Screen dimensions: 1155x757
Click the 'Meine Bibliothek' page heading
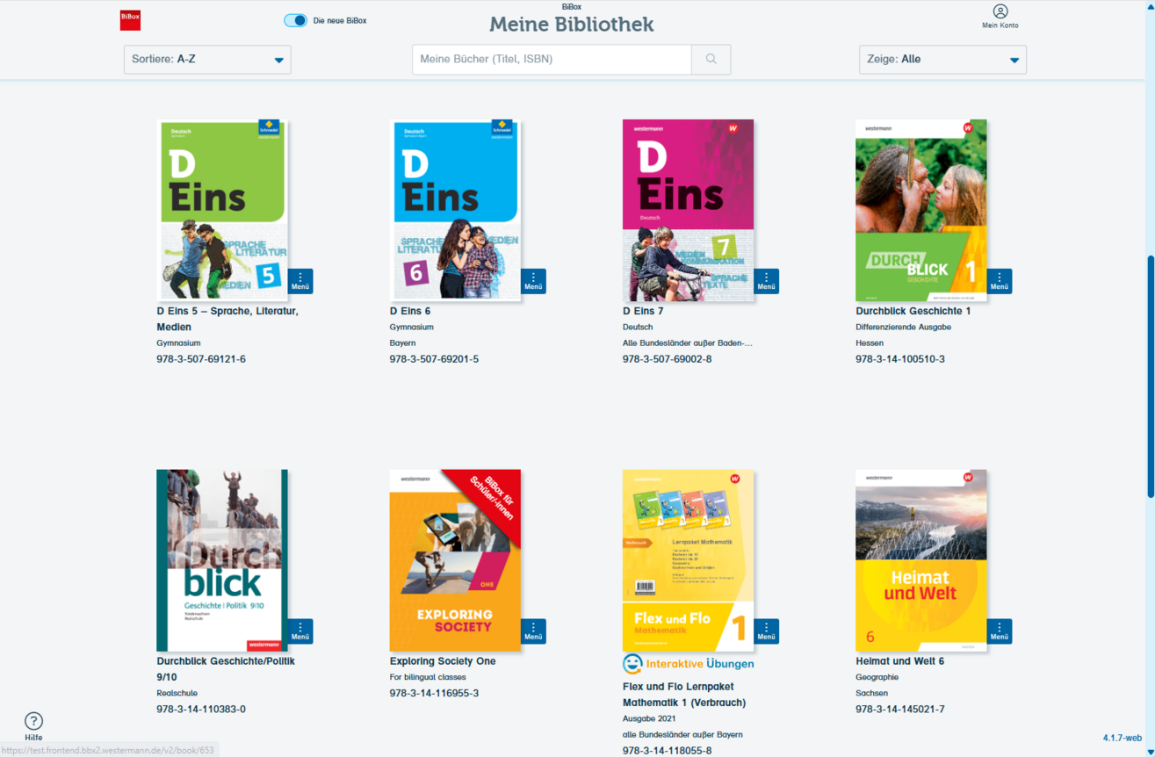coord(572,25)
